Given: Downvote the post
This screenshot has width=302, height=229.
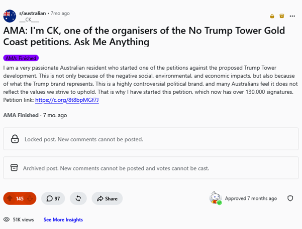Looking at the screenshot, I should coord(30,198).
